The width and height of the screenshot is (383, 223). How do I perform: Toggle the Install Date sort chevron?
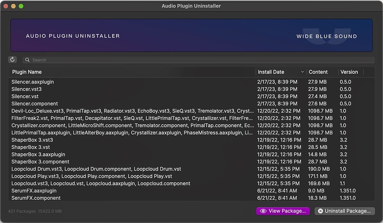[x=302, y=72]
